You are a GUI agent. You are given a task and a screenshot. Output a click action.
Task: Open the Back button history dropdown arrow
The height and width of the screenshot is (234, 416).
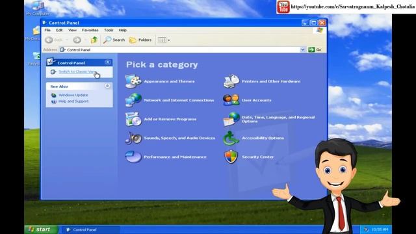click(x=67, y=40)
